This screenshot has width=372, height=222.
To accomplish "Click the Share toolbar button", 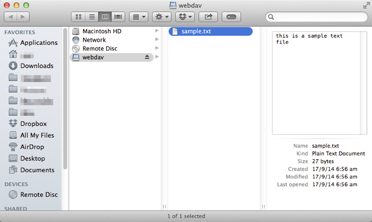I will pos(208,17).
